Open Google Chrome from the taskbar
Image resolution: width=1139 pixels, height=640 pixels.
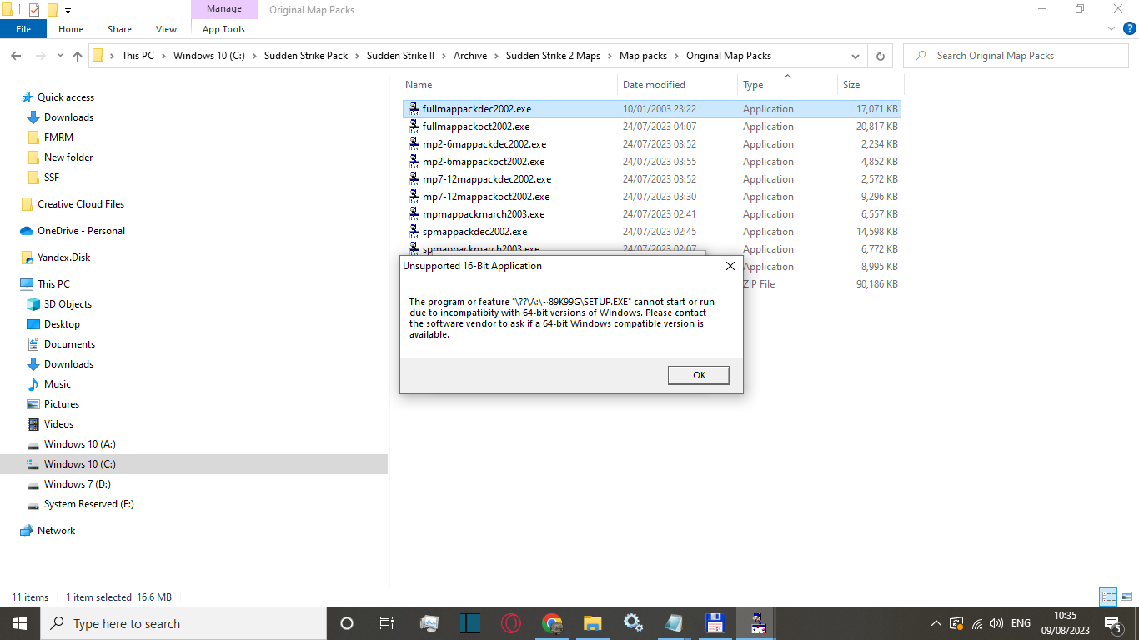(552, 623)
